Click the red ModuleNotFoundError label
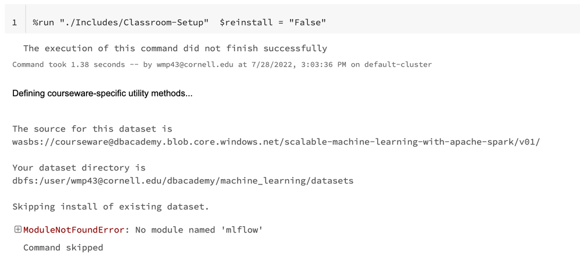This screenshot has height=258, width=580. coord(74,230)
